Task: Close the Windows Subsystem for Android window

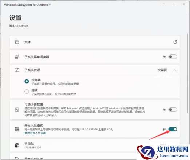Action: pyautogui.click(x=184, y=4)
